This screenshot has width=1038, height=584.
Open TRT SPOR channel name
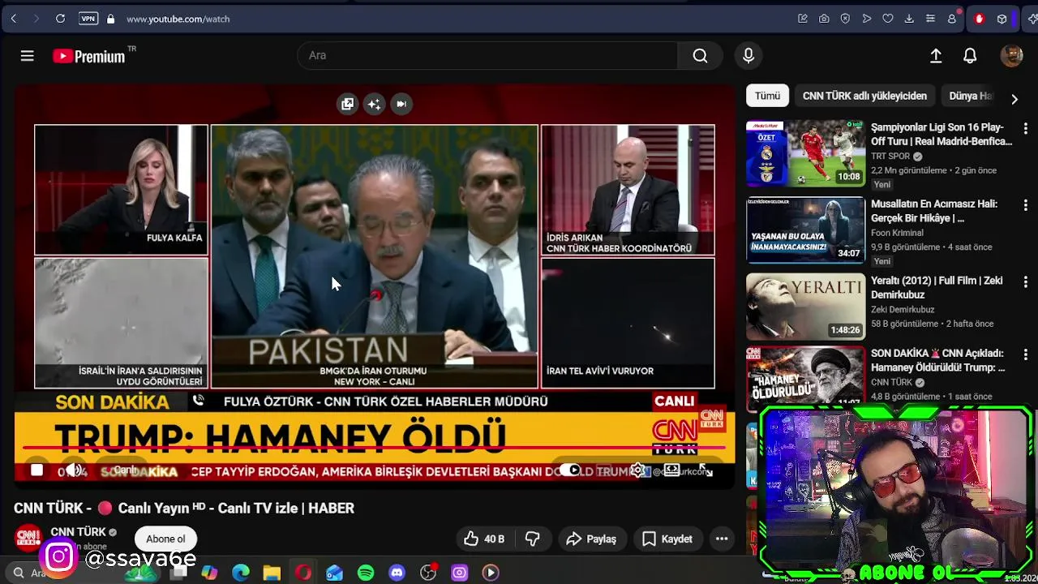[x=890, y=157]
